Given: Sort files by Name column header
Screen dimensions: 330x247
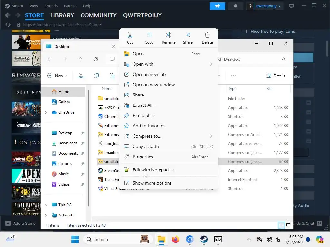Looking at the screenshot, I should click(x=107, y=89).
